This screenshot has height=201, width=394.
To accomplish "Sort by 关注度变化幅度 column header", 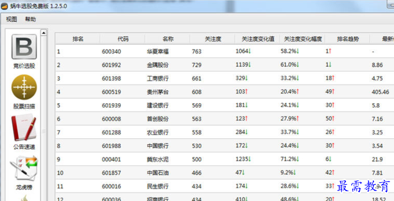I will click(x=303, y=39).
